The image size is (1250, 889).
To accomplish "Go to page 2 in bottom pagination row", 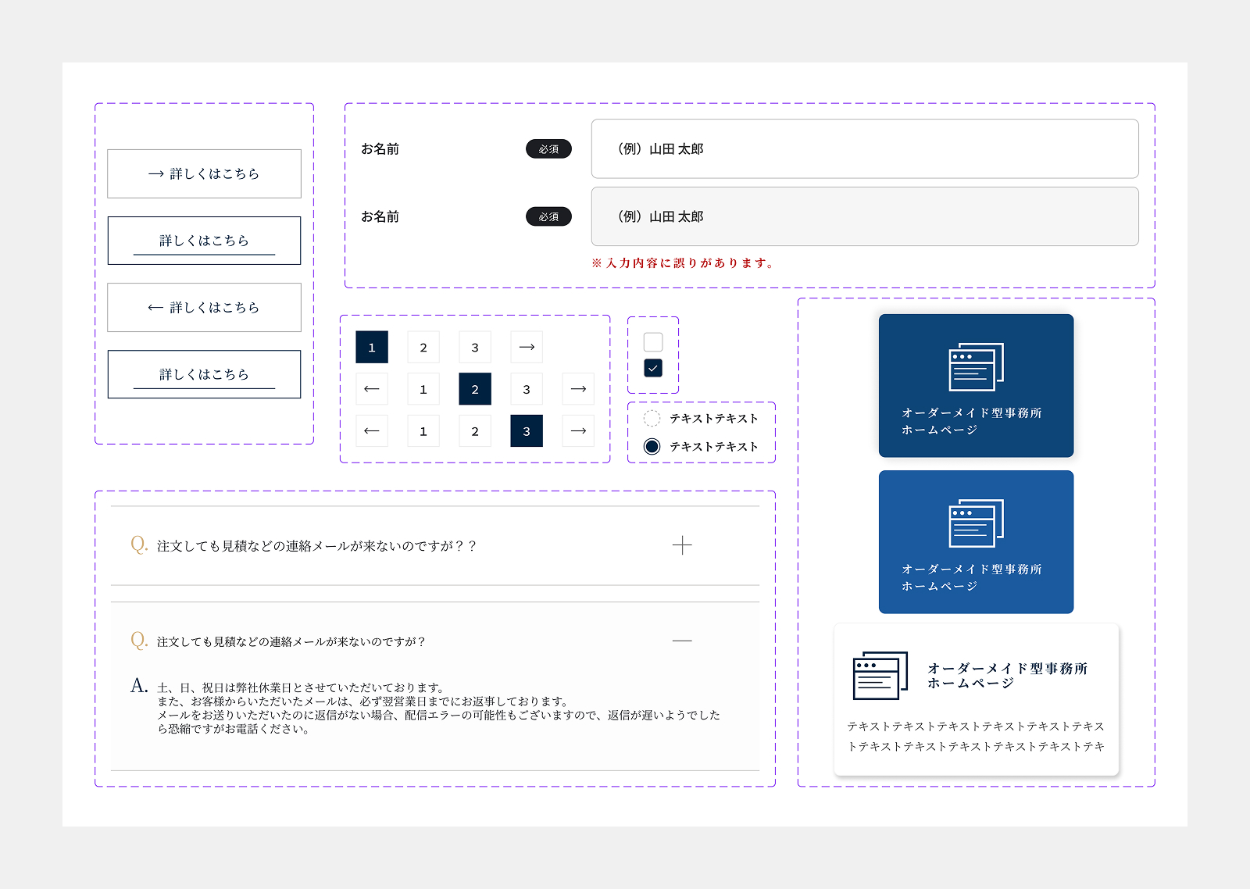I will coord(475,431).
